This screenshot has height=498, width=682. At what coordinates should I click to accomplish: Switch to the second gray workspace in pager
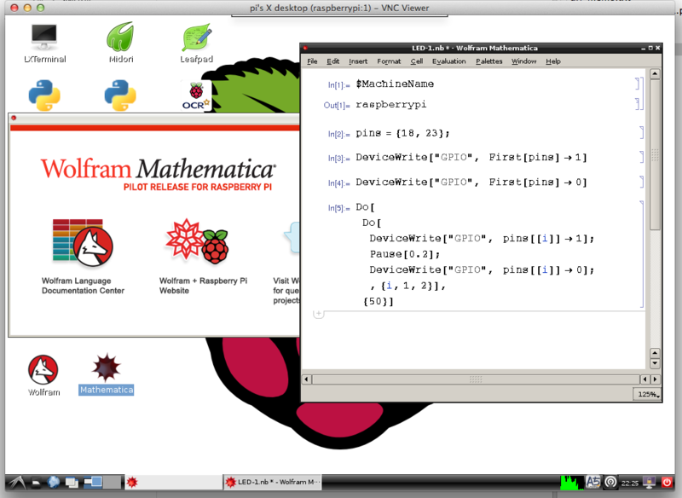[113, 482]
